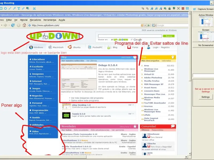Click the green Buscar button

[x=169, y=36]
